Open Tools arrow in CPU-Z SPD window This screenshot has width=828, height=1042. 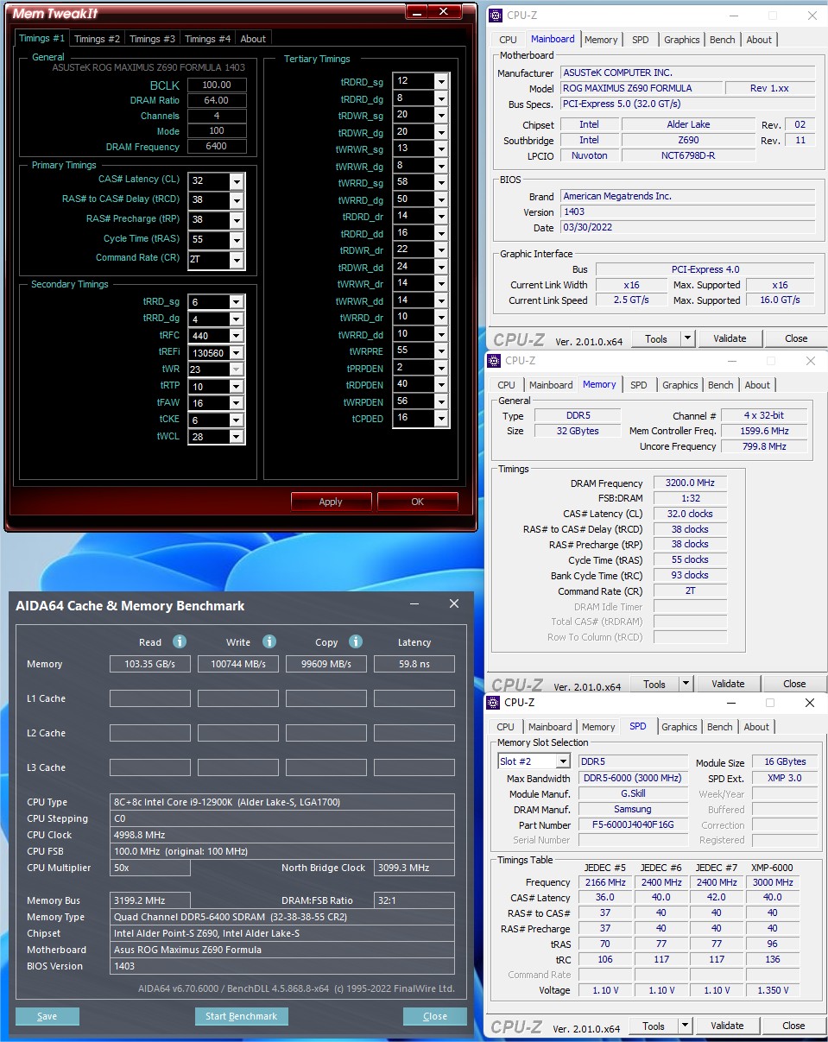coord(685,1026)
